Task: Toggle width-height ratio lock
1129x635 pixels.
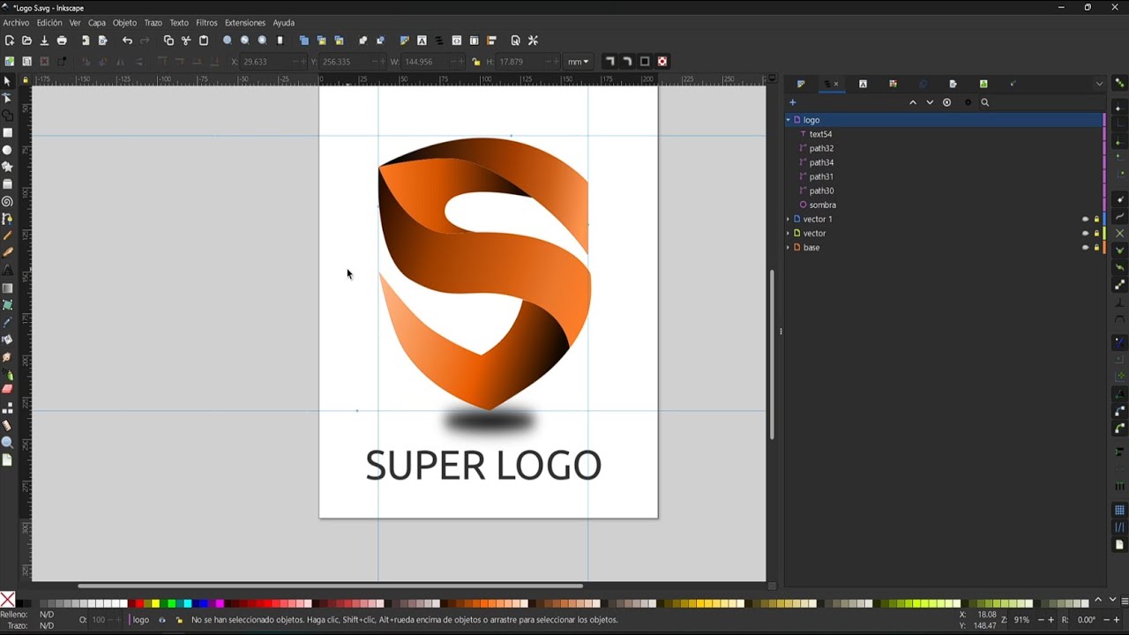Action: (475, 62)
